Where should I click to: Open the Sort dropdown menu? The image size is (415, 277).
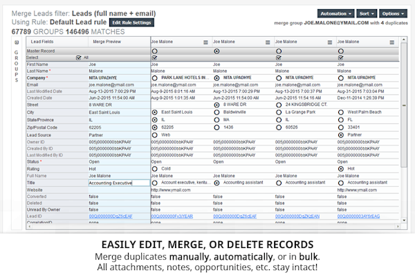(367, 13)
